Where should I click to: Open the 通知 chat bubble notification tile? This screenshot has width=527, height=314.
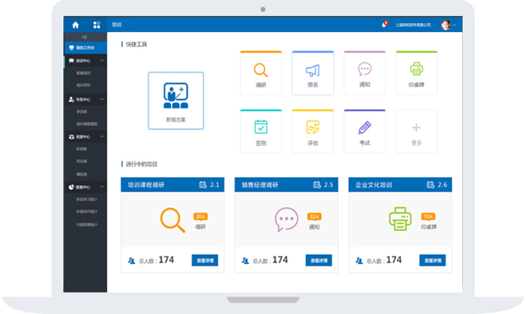click(365, 73)
